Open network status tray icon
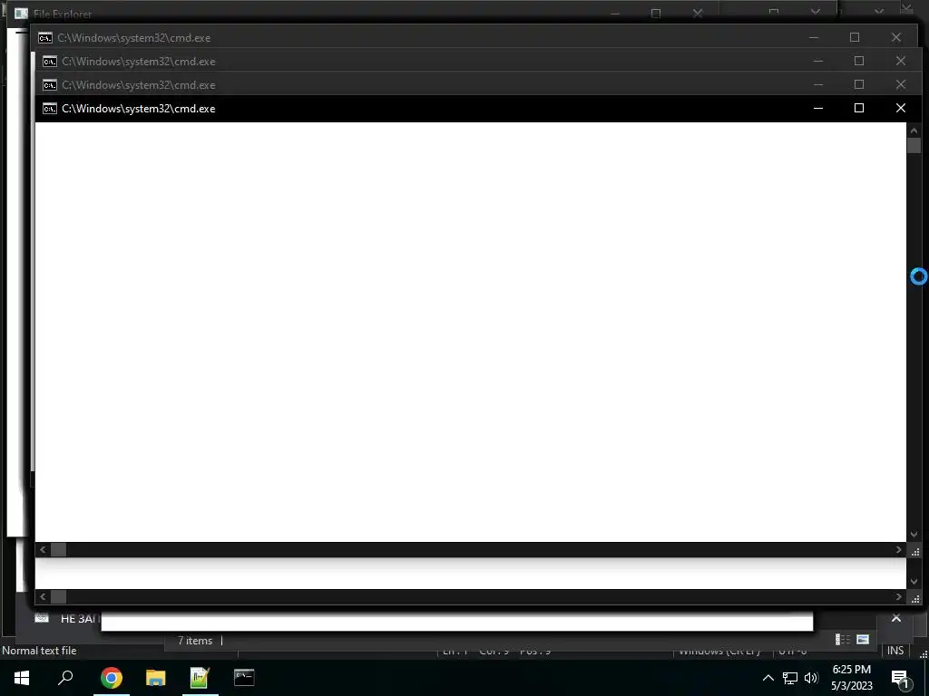Viewport: 929px width, 696px height. pyautogui.click(x=790, y=678)
